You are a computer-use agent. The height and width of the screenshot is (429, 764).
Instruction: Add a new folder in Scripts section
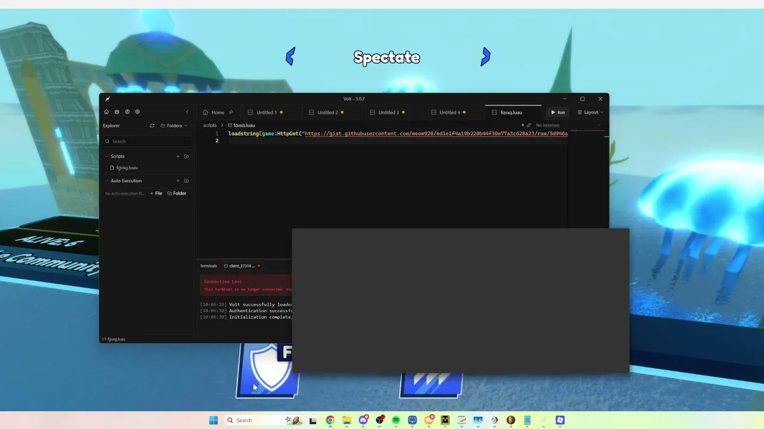click(x=186, y=156)
